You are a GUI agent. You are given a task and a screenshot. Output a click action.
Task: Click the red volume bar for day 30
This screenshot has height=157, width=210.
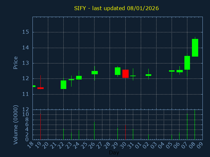[x=125, y=132]
